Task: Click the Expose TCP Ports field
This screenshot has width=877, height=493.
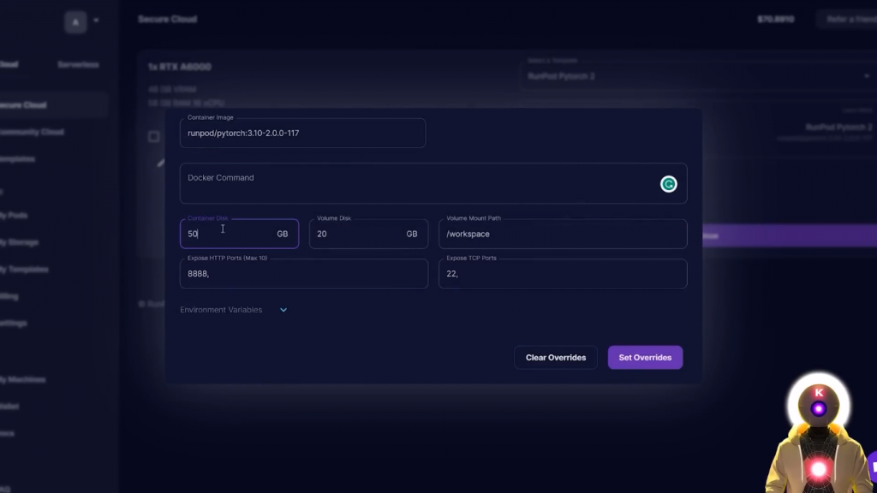Action: click(x=563, y=273)
